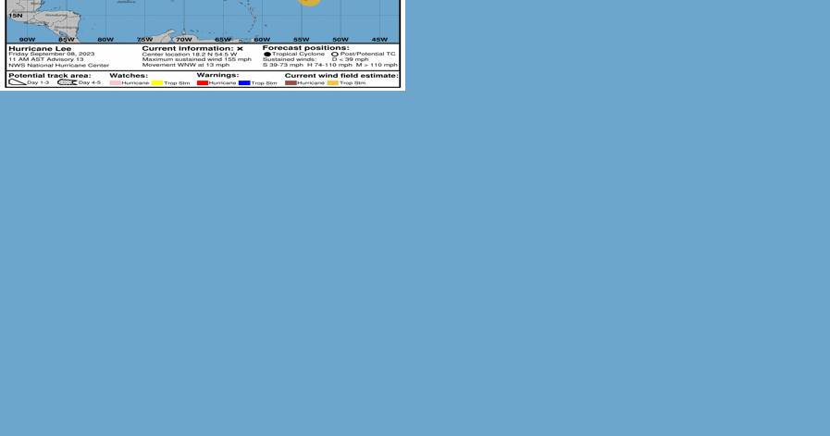Select the pink Hurricane watch swatch
The height and width of the screenshot is (436, 830).
(115, 83)
